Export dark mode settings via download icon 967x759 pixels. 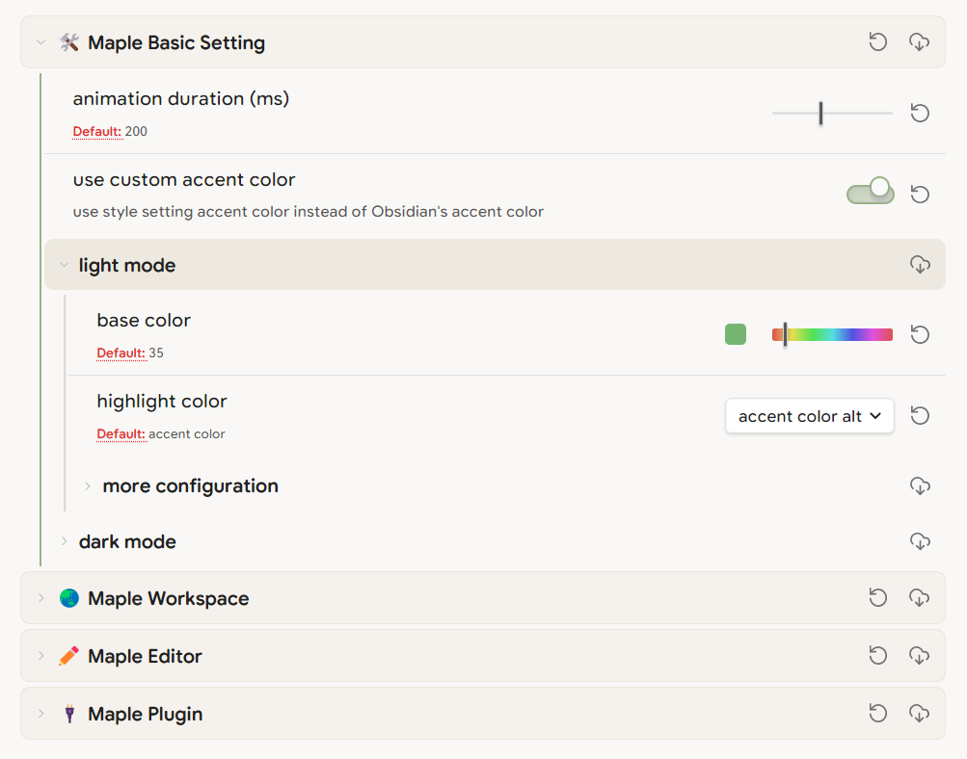coord(920,541)
